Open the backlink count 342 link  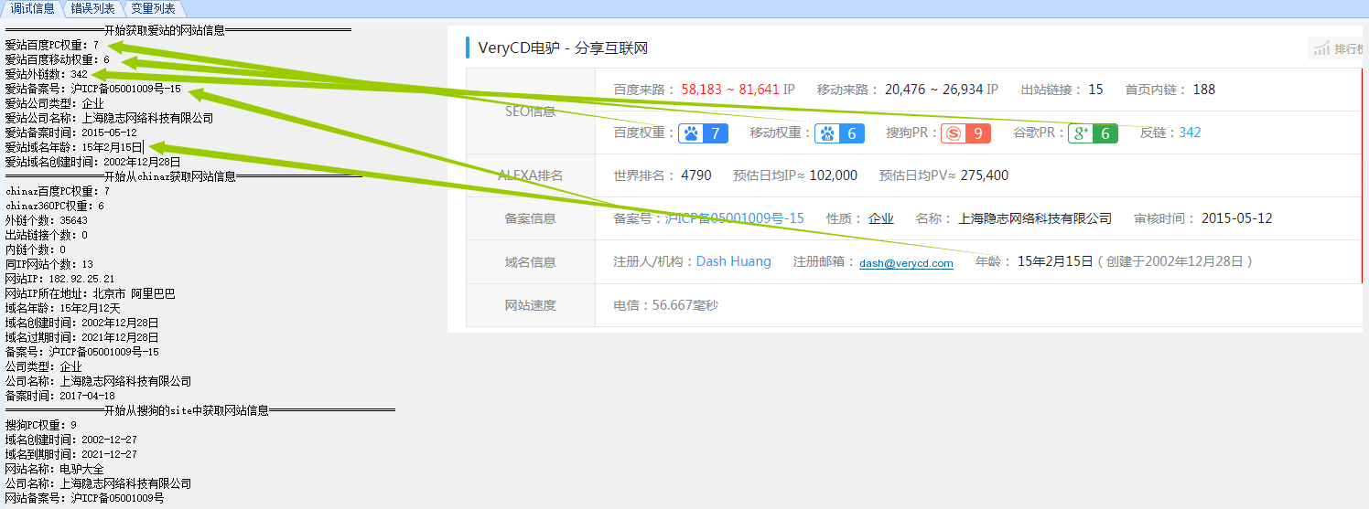point(1190,133)
